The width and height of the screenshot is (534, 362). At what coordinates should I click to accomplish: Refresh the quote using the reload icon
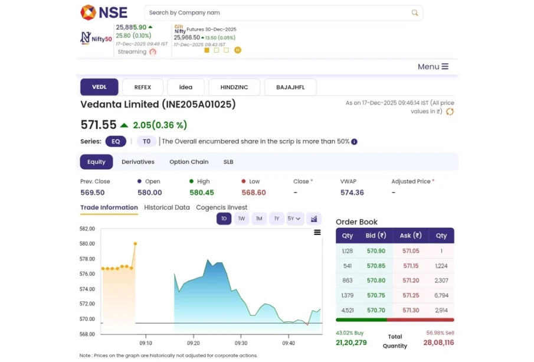click(x=450, y=112)
